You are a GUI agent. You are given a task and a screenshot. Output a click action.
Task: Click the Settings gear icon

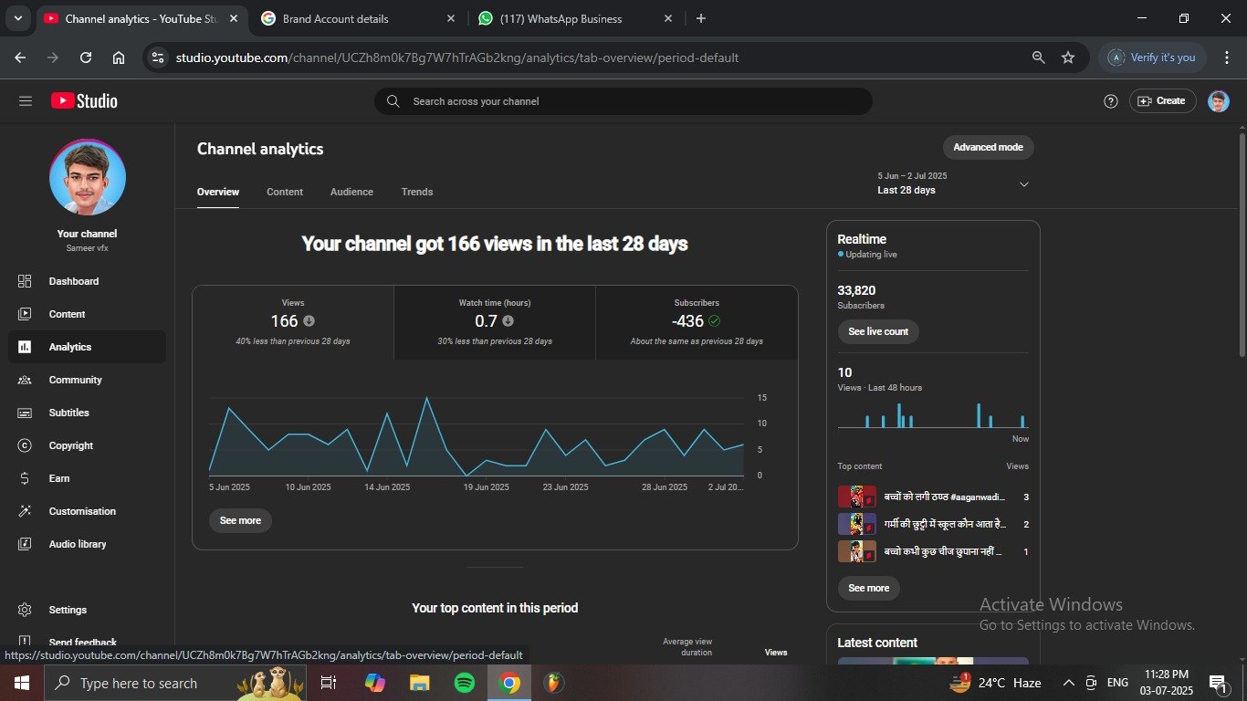tap(25, 610)
